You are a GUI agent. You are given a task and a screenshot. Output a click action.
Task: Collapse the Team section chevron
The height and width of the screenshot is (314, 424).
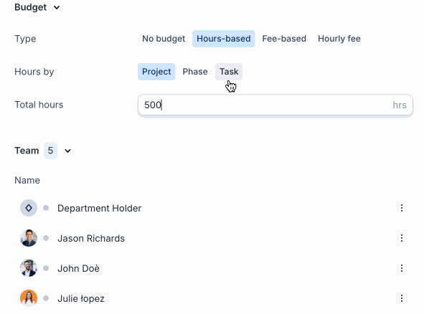point(67,151)
